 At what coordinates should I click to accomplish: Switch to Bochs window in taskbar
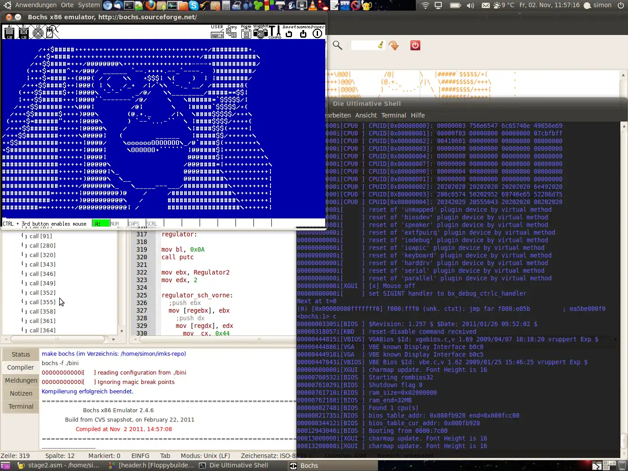332,466
